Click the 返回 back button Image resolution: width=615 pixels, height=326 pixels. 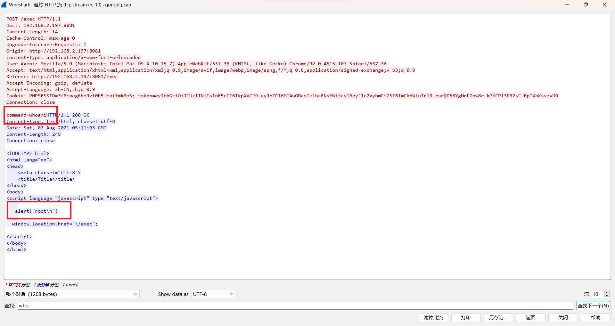530,318
